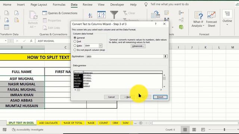Switch to SUM sheet tab
This screenshot has width=239, height=134.
(x=125, y=123)
